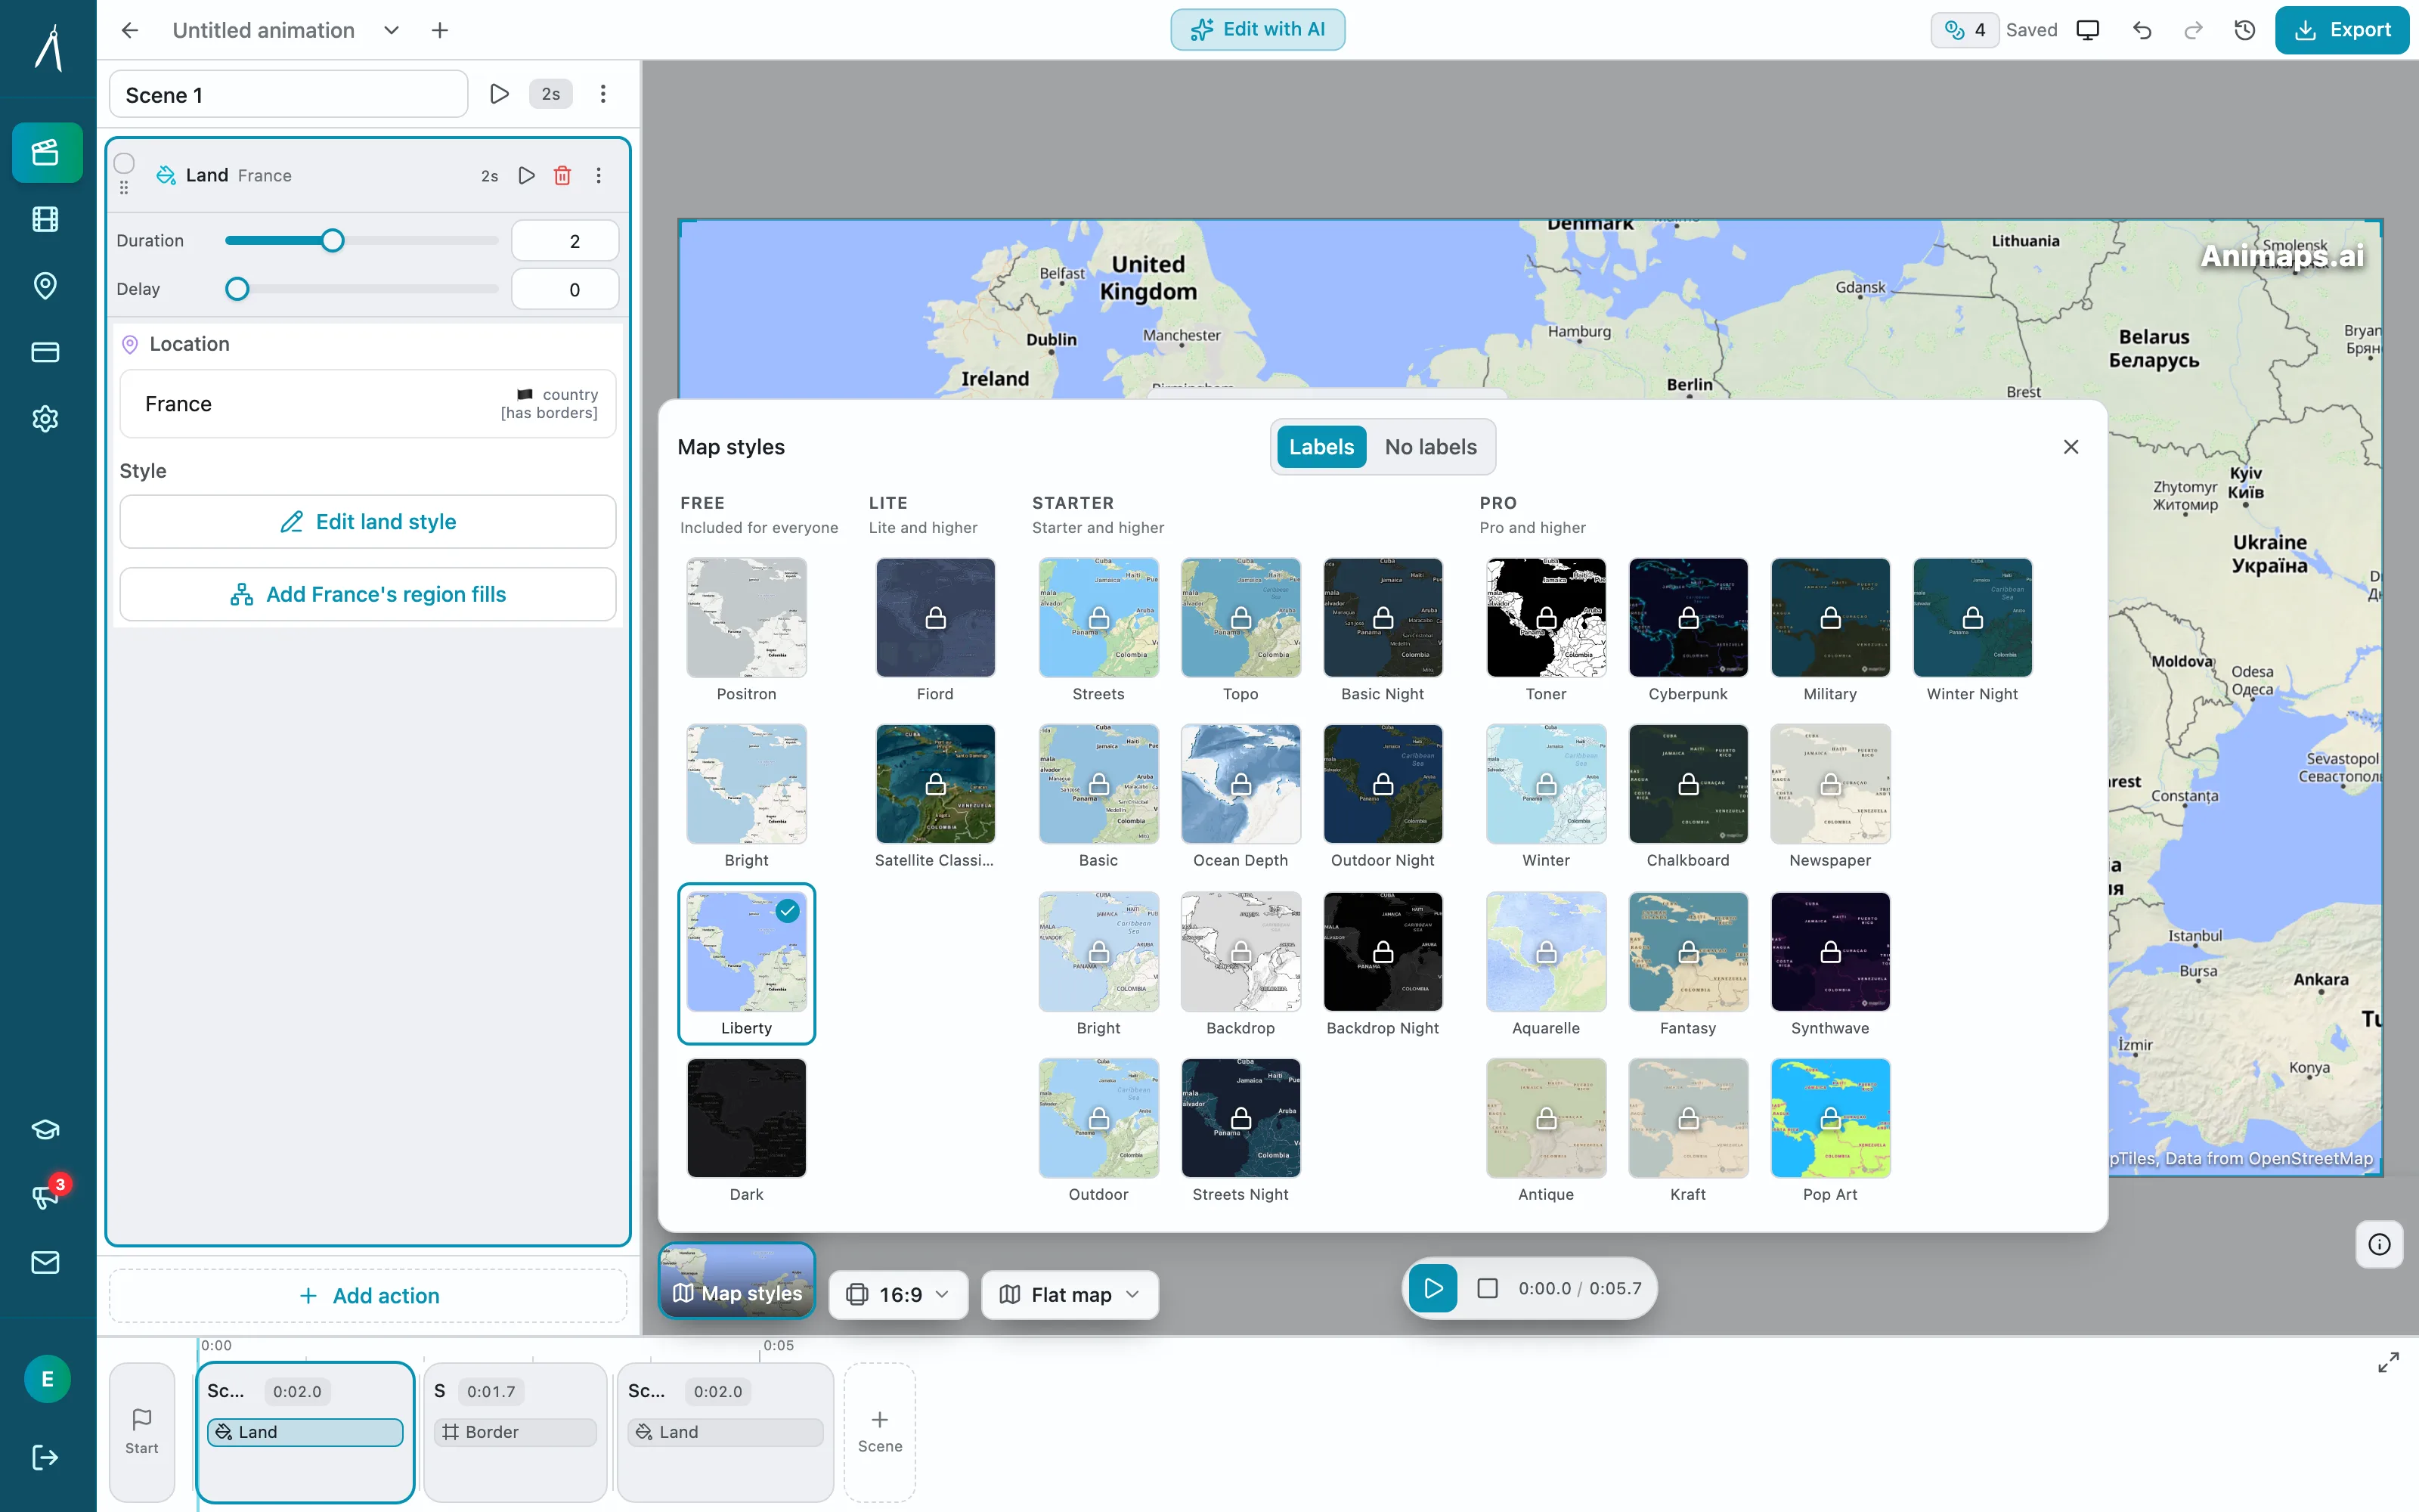Edit the Scene 1 name field
Viewport: 2419px width, 1512px height.
tap(289, 95)
